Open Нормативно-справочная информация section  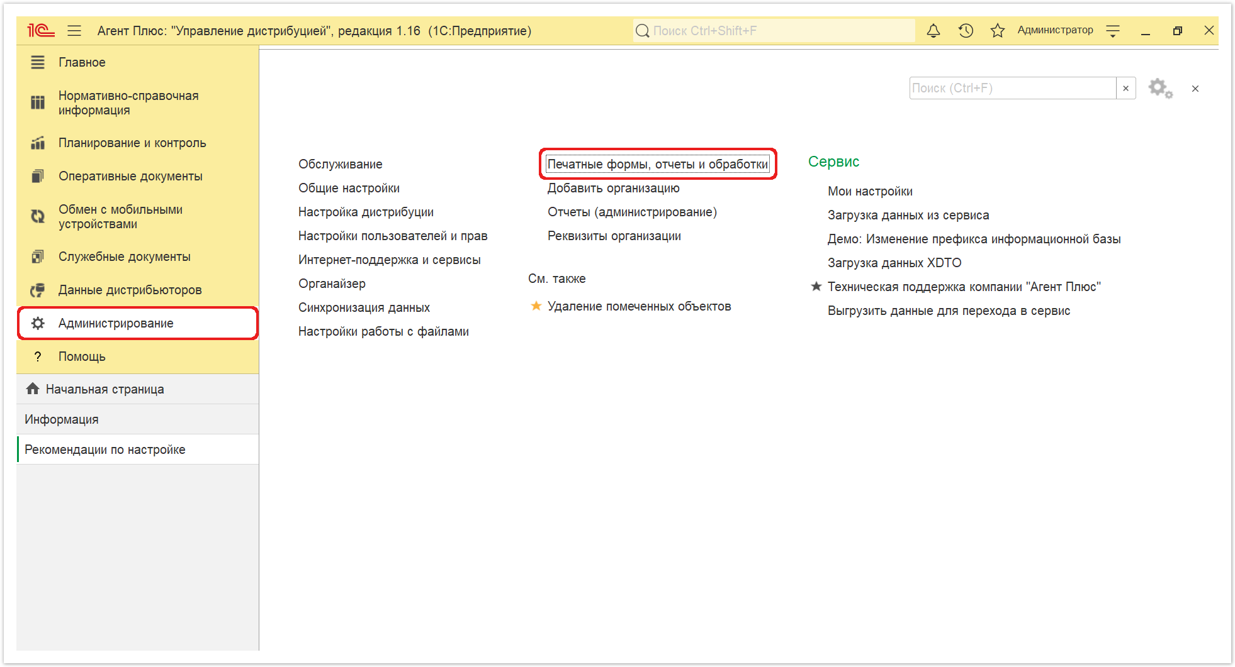click(137, 102)
